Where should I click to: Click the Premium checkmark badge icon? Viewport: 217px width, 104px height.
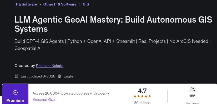[15, 92]
